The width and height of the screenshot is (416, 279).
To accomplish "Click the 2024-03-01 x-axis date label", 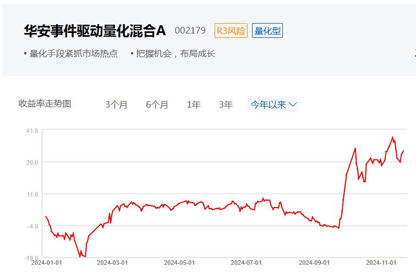I will (112, 263).
